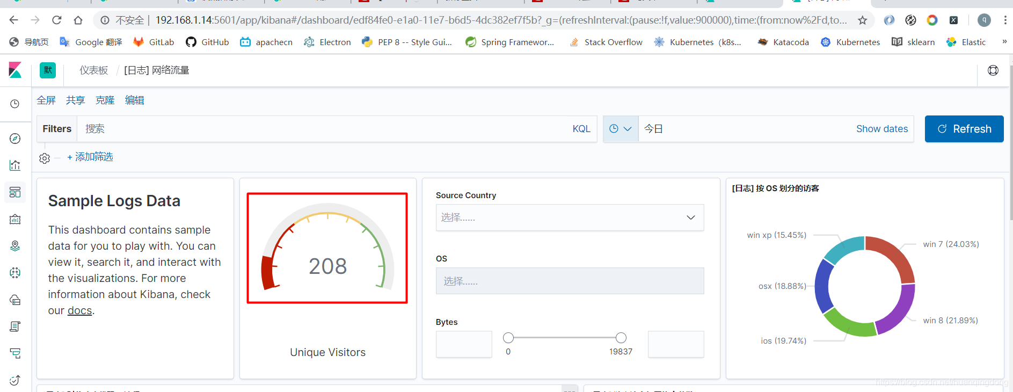Viewport: 1013px width, 392px height.
Task: Open the Elastic bookmark
Action: coord(966,42)
